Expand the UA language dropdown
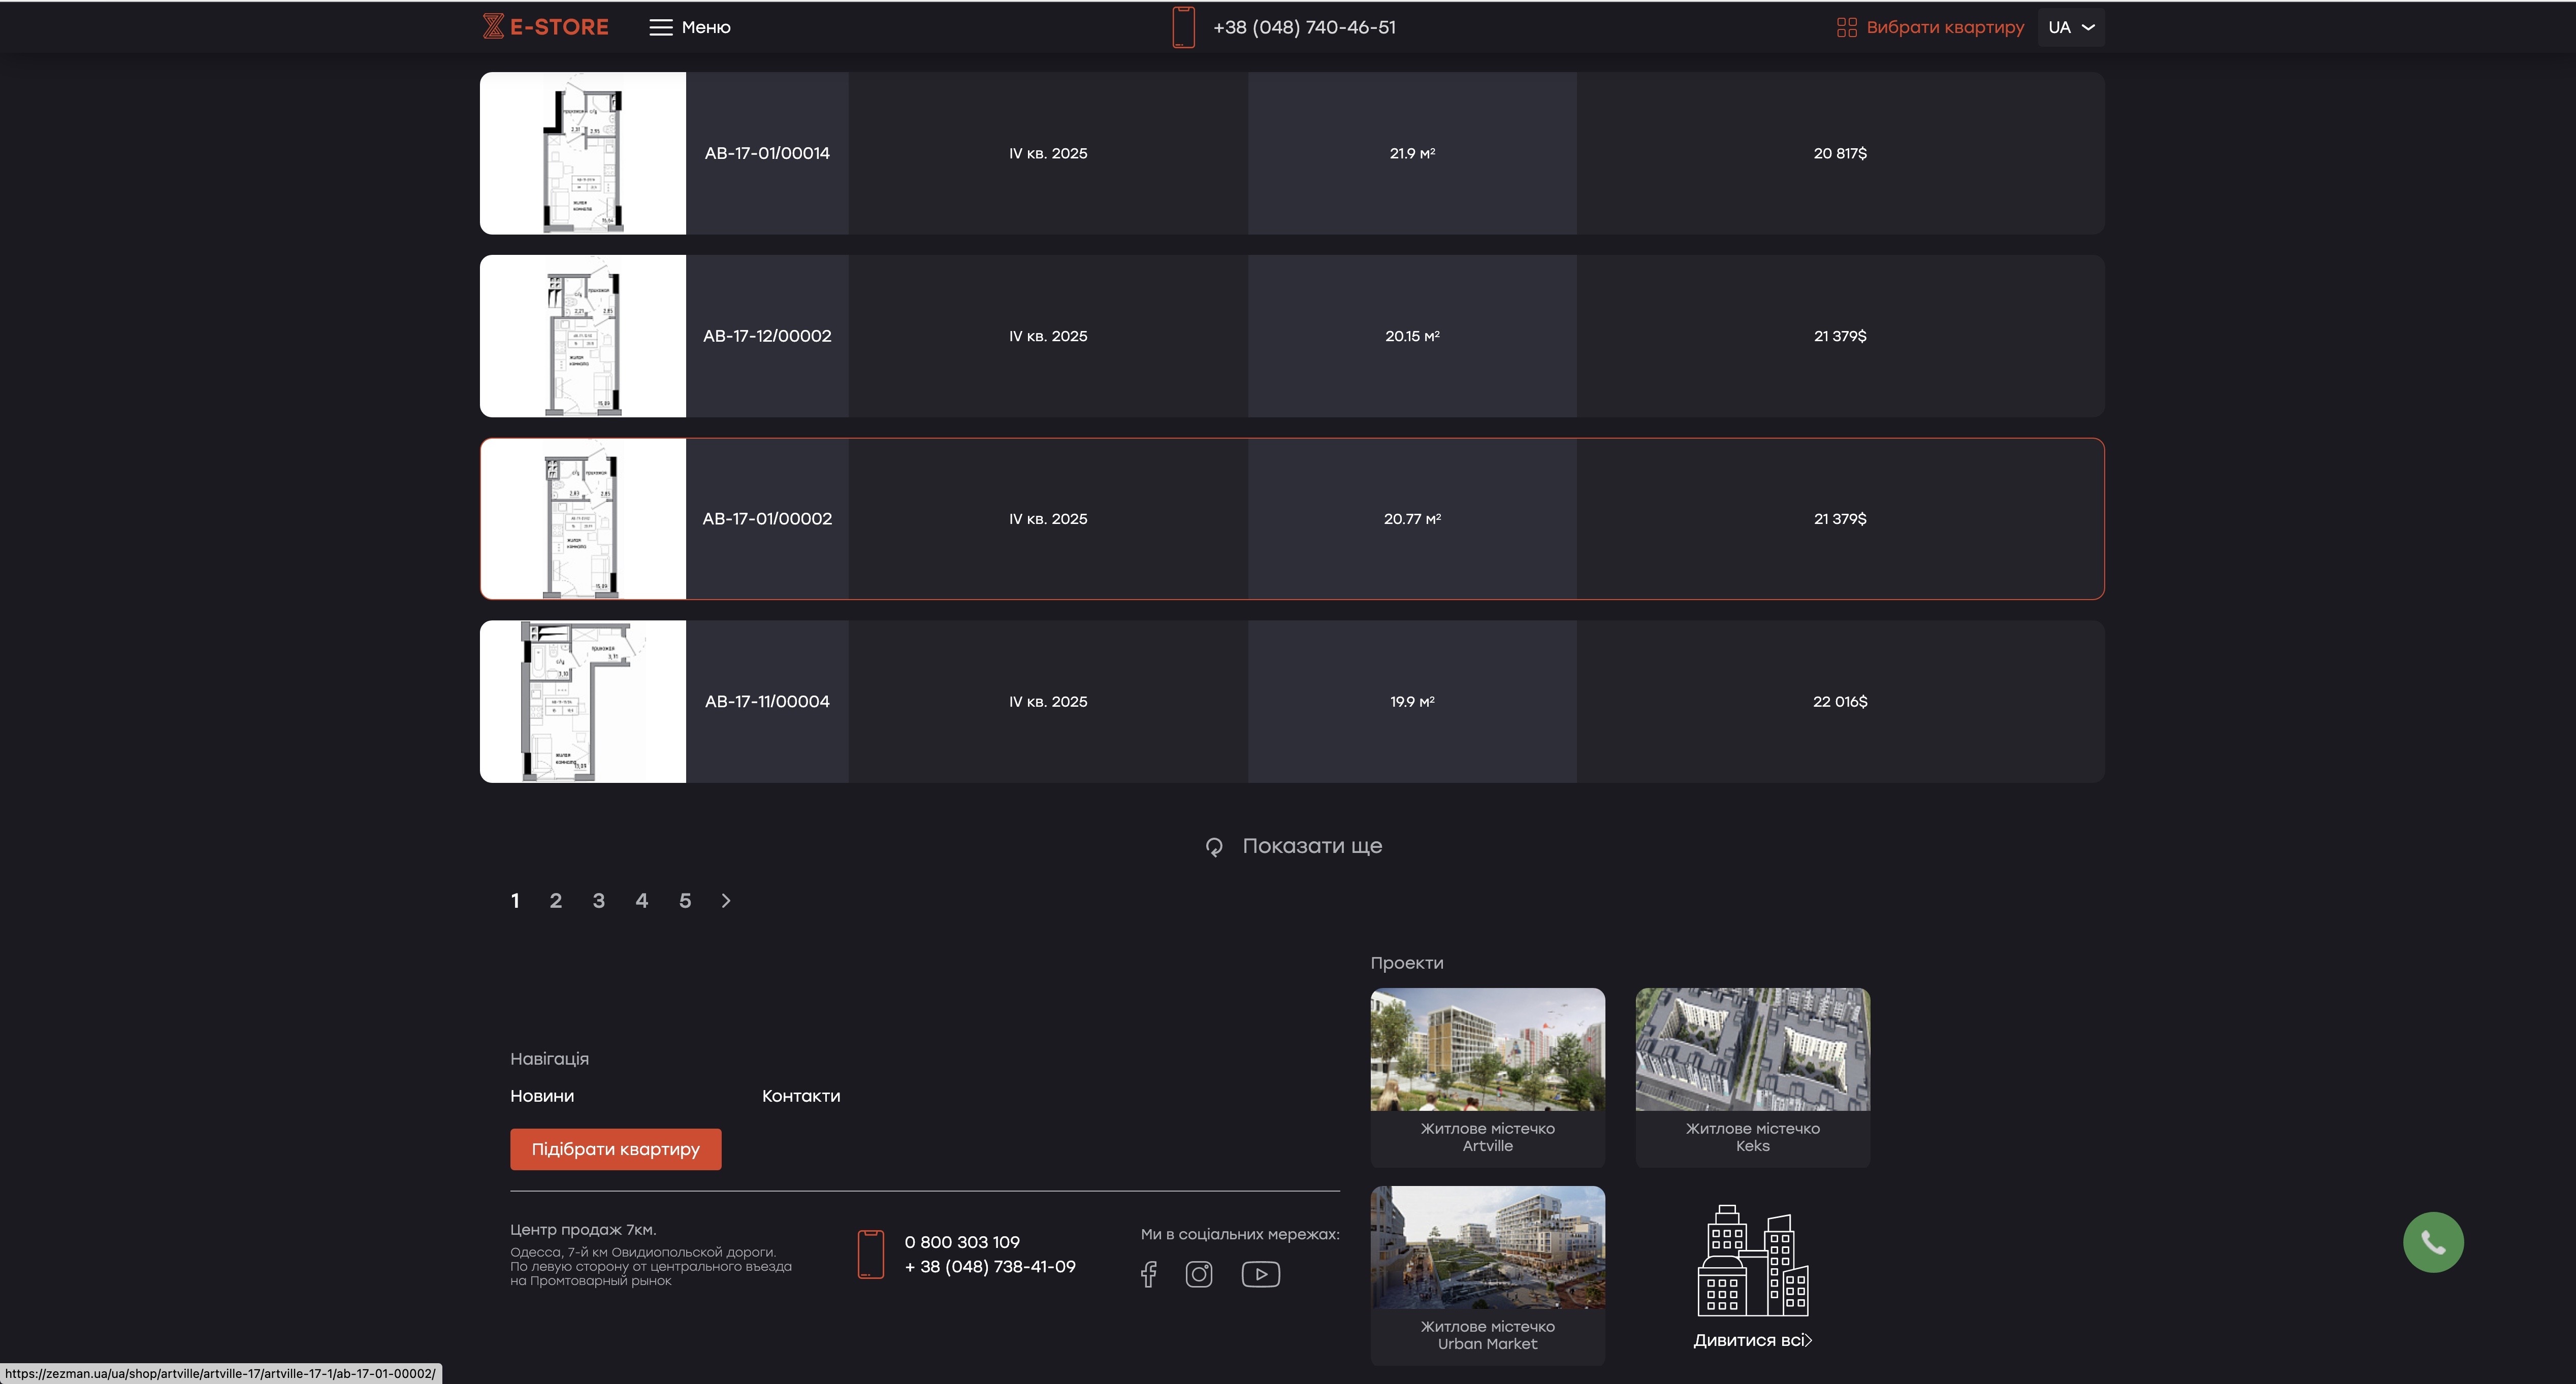This screenshot has height=1384, width=2576. (x=2070, y=27)
